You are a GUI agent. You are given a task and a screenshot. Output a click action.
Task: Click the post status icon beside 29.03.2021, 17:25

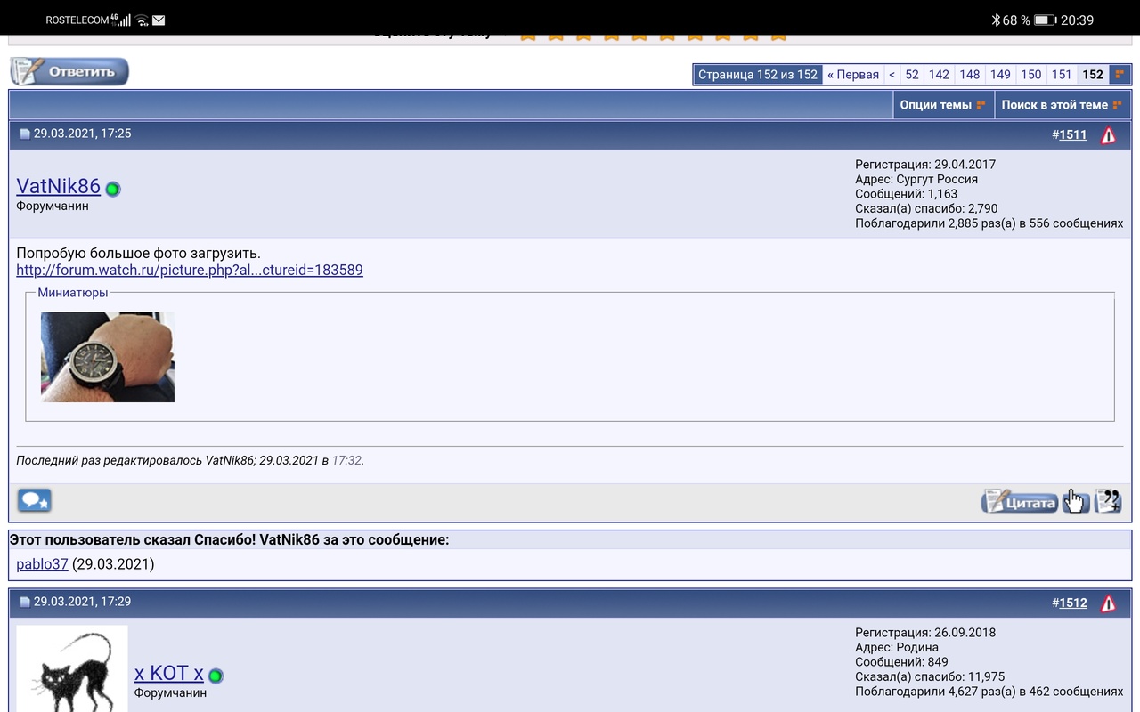click(x=25, y=134)
